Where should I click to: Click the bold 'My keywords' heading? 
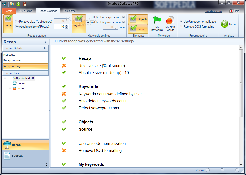[91, 164]
